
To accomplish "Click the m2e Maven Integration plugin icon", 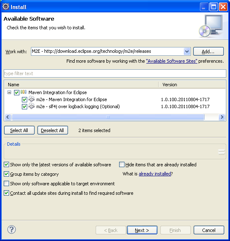I will point(32,99).
